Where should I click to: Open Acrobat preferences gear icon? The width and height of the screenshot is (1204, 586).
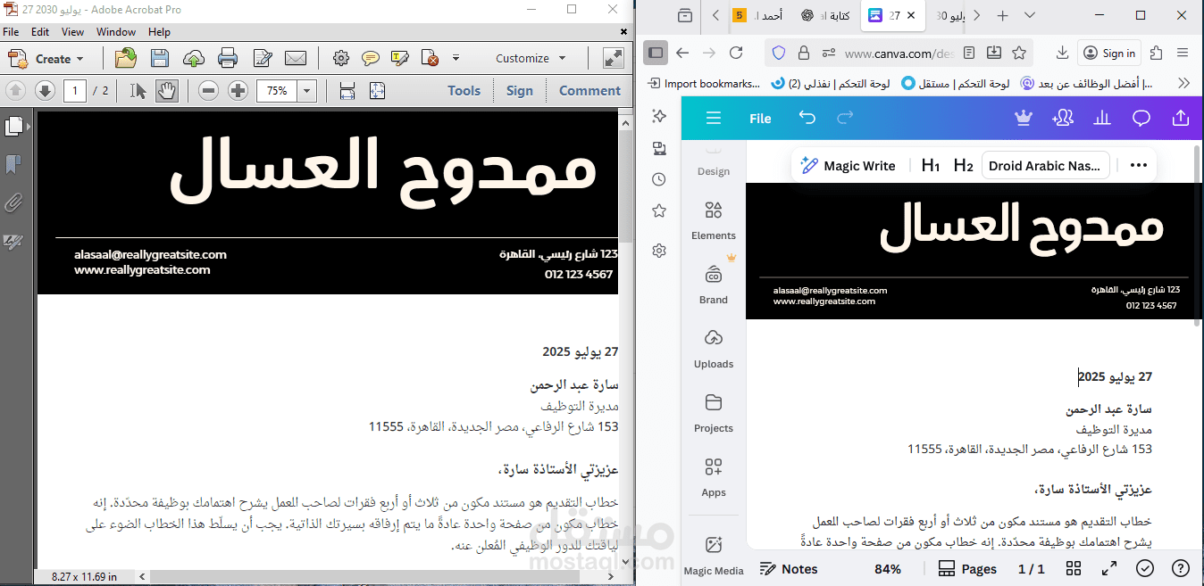[x=340, y=59]
